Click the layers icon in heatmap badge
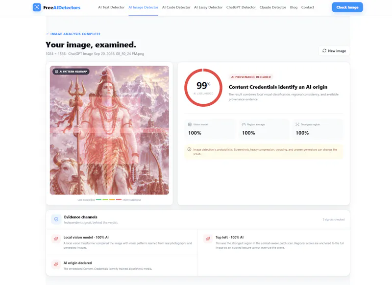 (x=56, y=71)
